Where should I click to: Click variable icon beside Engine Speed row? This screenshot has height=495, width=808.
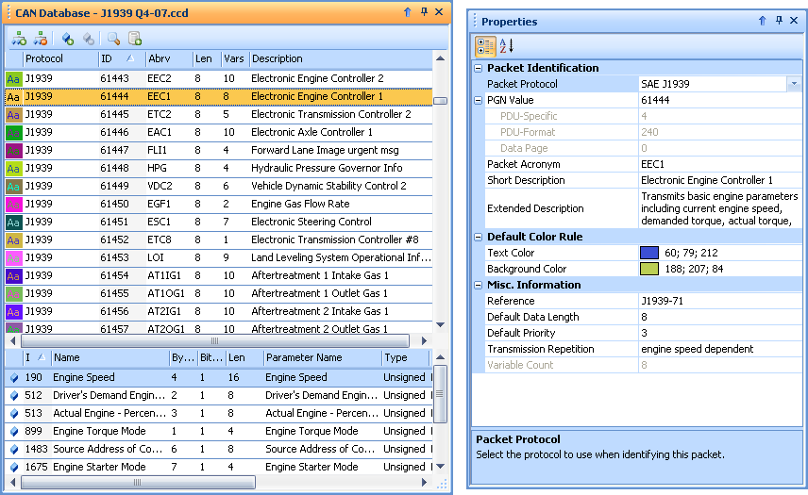(14, 378)
